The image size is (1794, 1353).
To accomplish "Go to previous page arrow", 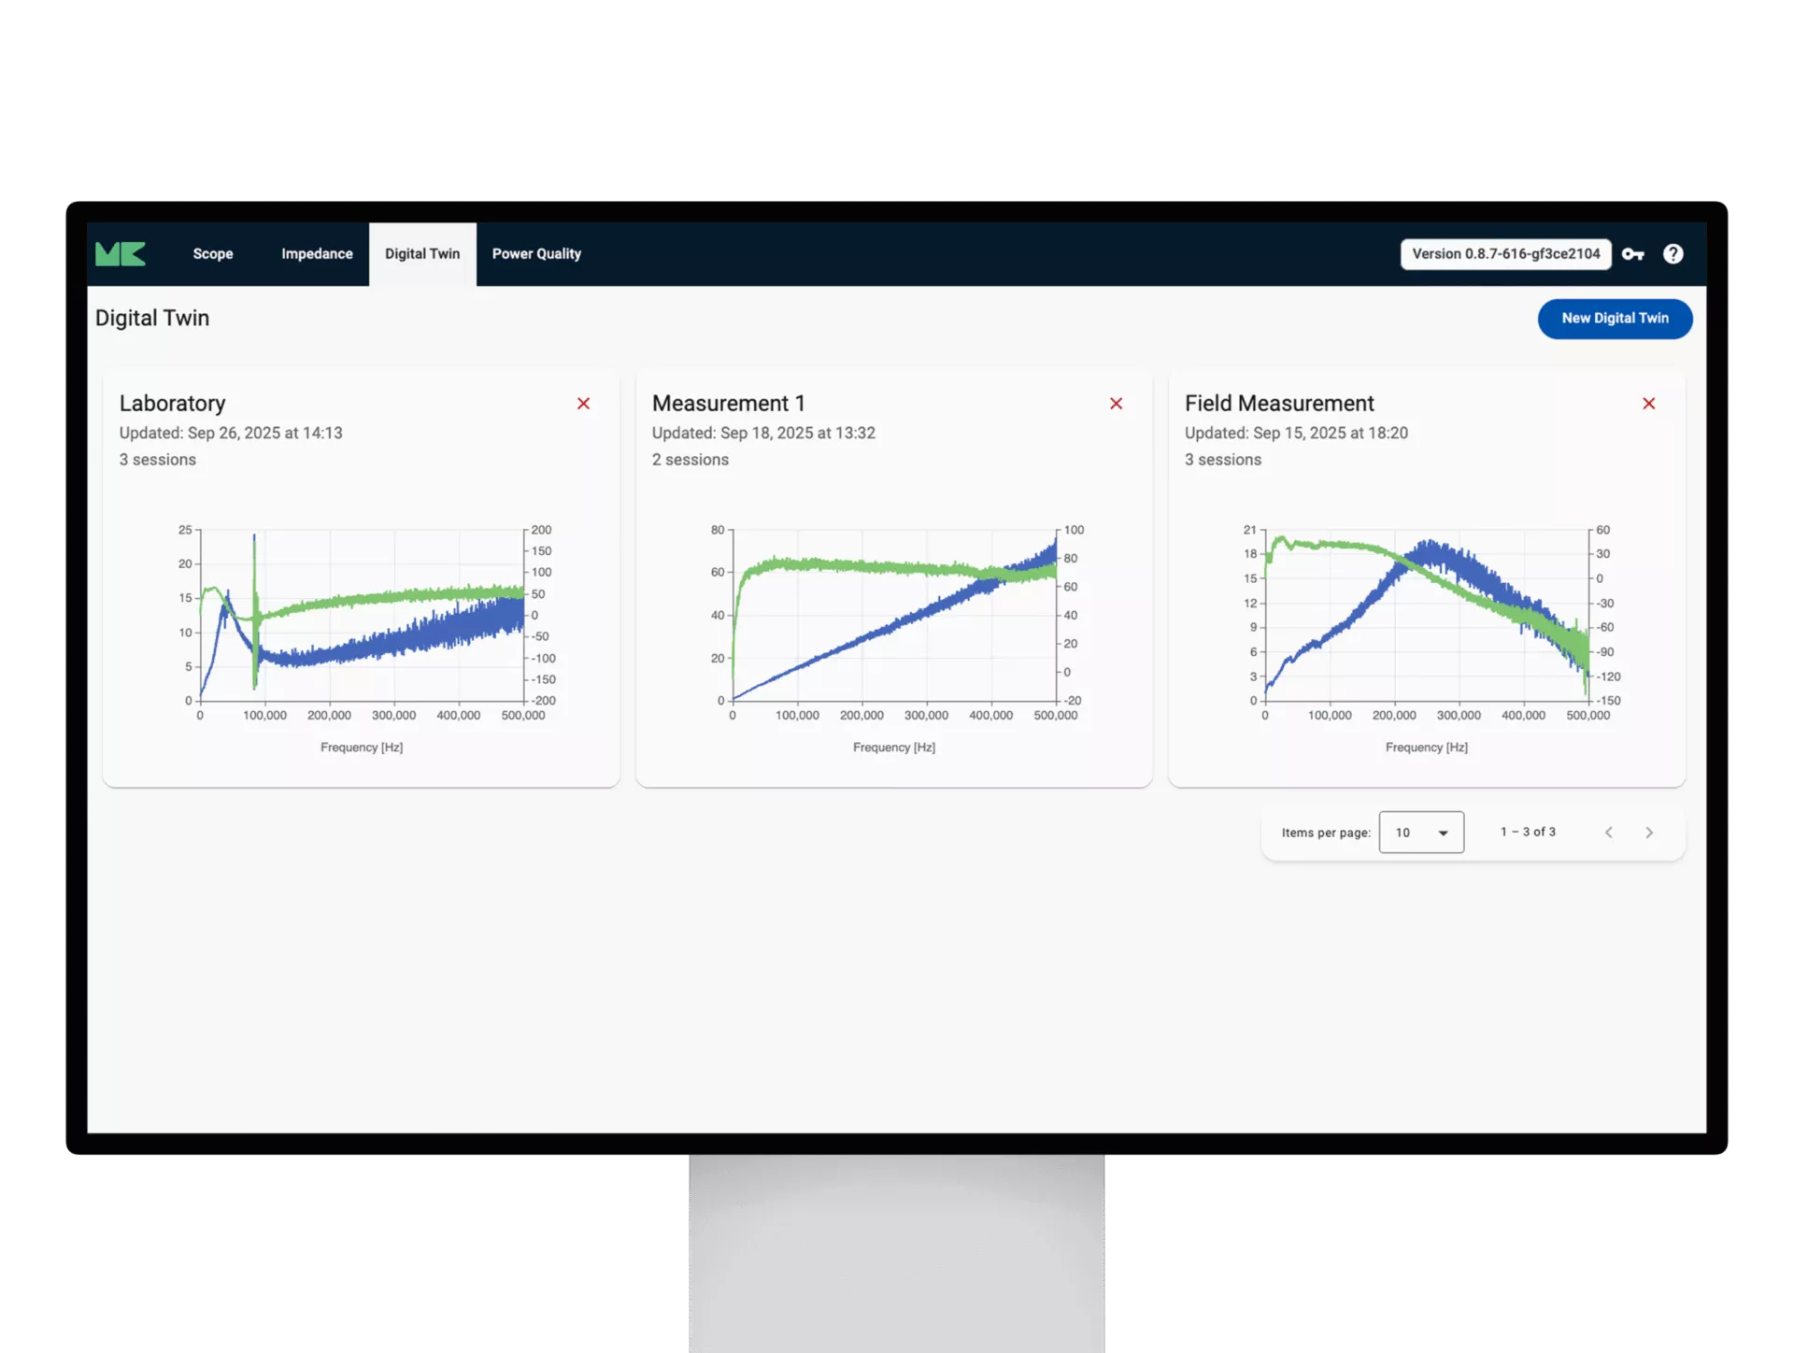I will (1609, 833).
